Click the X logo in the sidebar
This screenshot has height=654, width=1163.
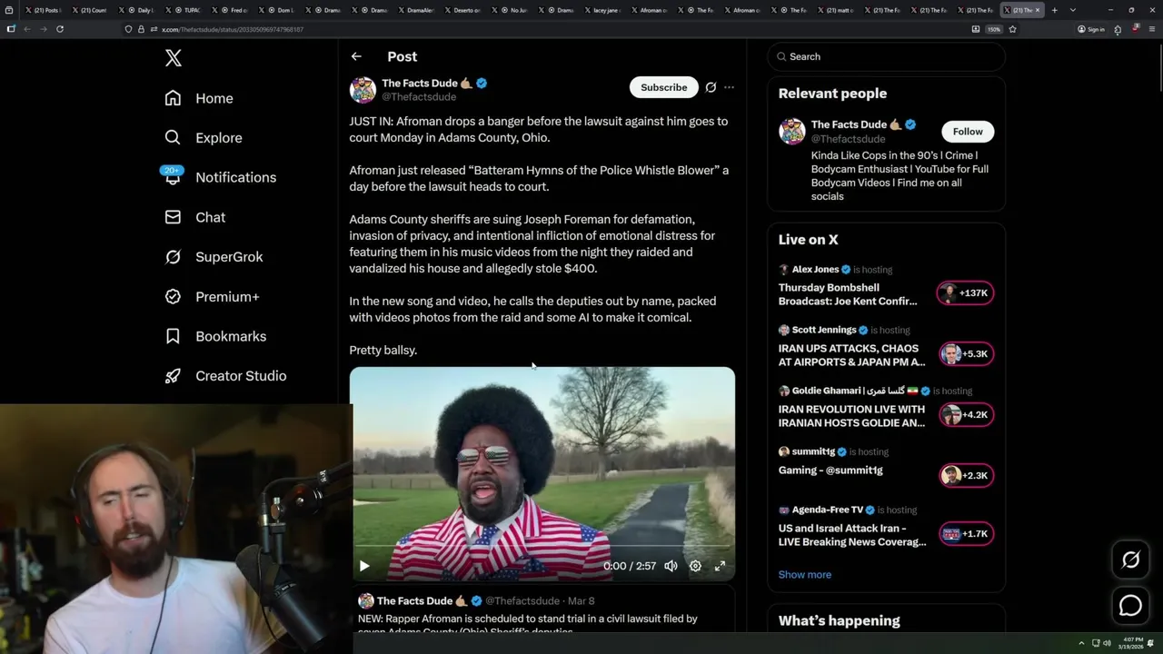pyautogui.click(x=174, y=58)
